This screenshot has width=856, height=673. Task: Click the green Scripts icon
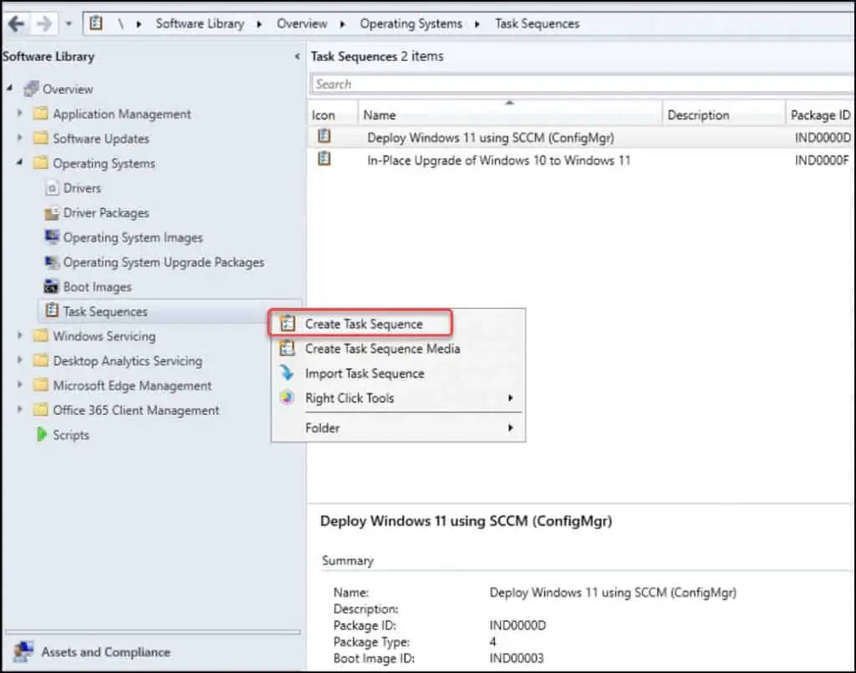point(42,435)
